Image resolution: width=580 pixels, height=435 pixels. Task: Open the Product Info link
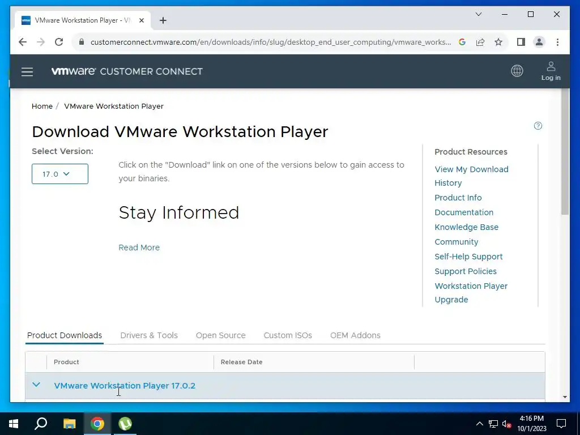click(x=458, y=198)
